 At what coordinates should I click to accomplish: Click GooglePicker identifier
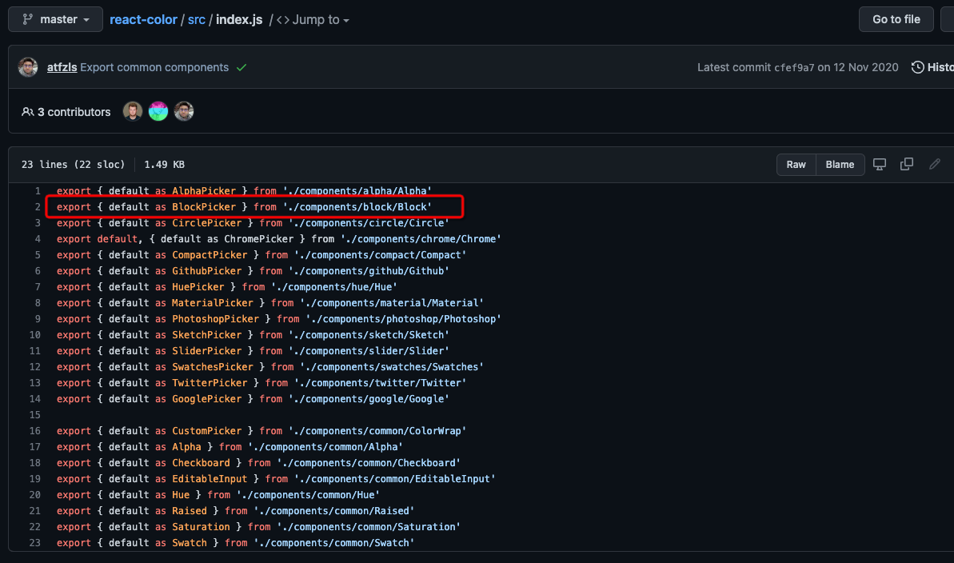pos(207,399)
